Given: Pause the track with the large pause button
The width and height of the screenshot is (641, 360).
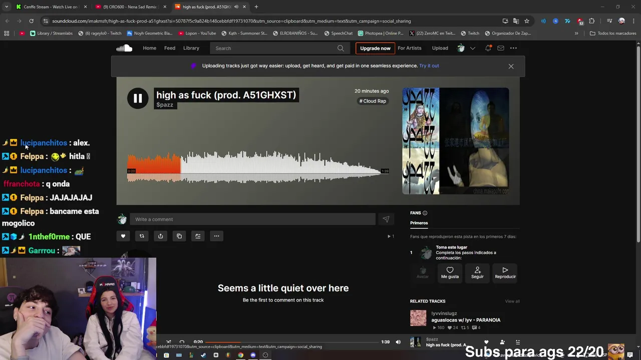Looking at the screenshot, I should (x=138, y=98).
